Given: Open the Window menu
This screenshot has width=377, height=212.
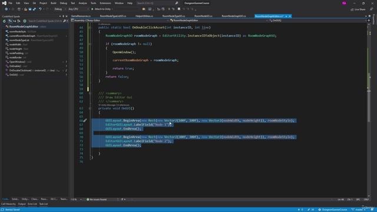Looking at the screenshot, I should (119, 3).
